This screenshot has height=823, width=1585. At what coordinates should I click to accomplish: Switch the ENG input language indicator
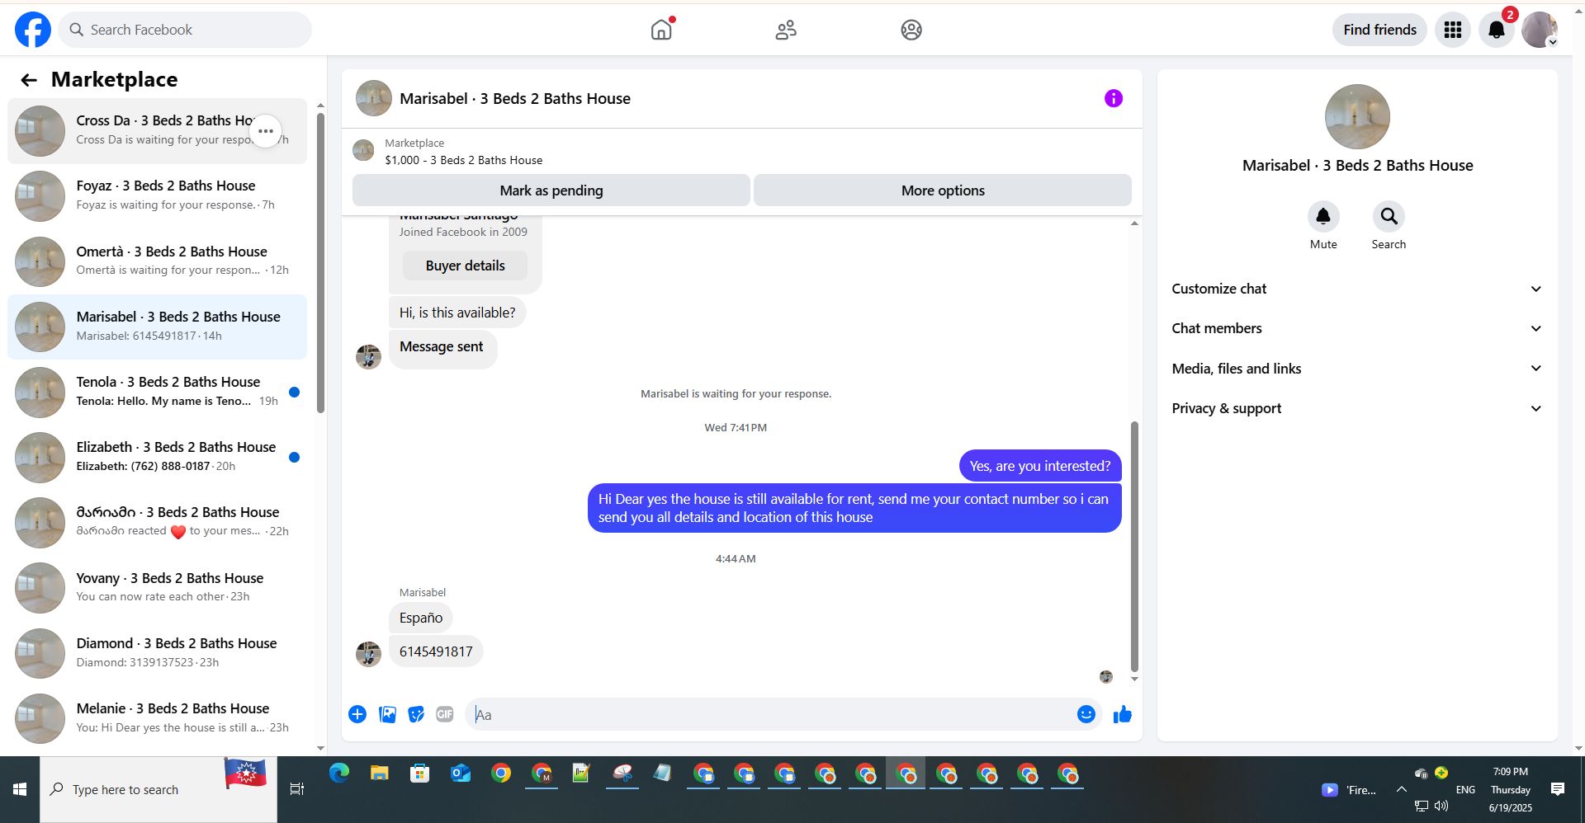[x=1465, y=789]
